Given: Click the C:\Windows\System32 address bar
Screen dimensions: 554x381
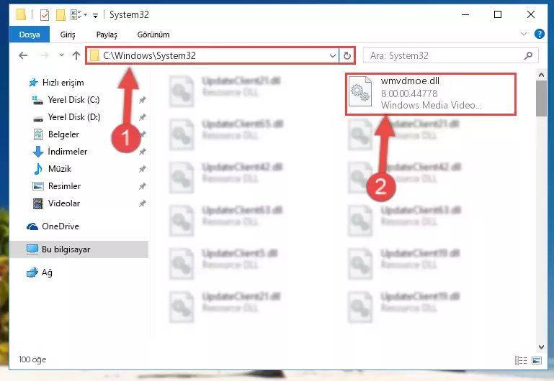Looking at the screenshot, I should [212, 55].
